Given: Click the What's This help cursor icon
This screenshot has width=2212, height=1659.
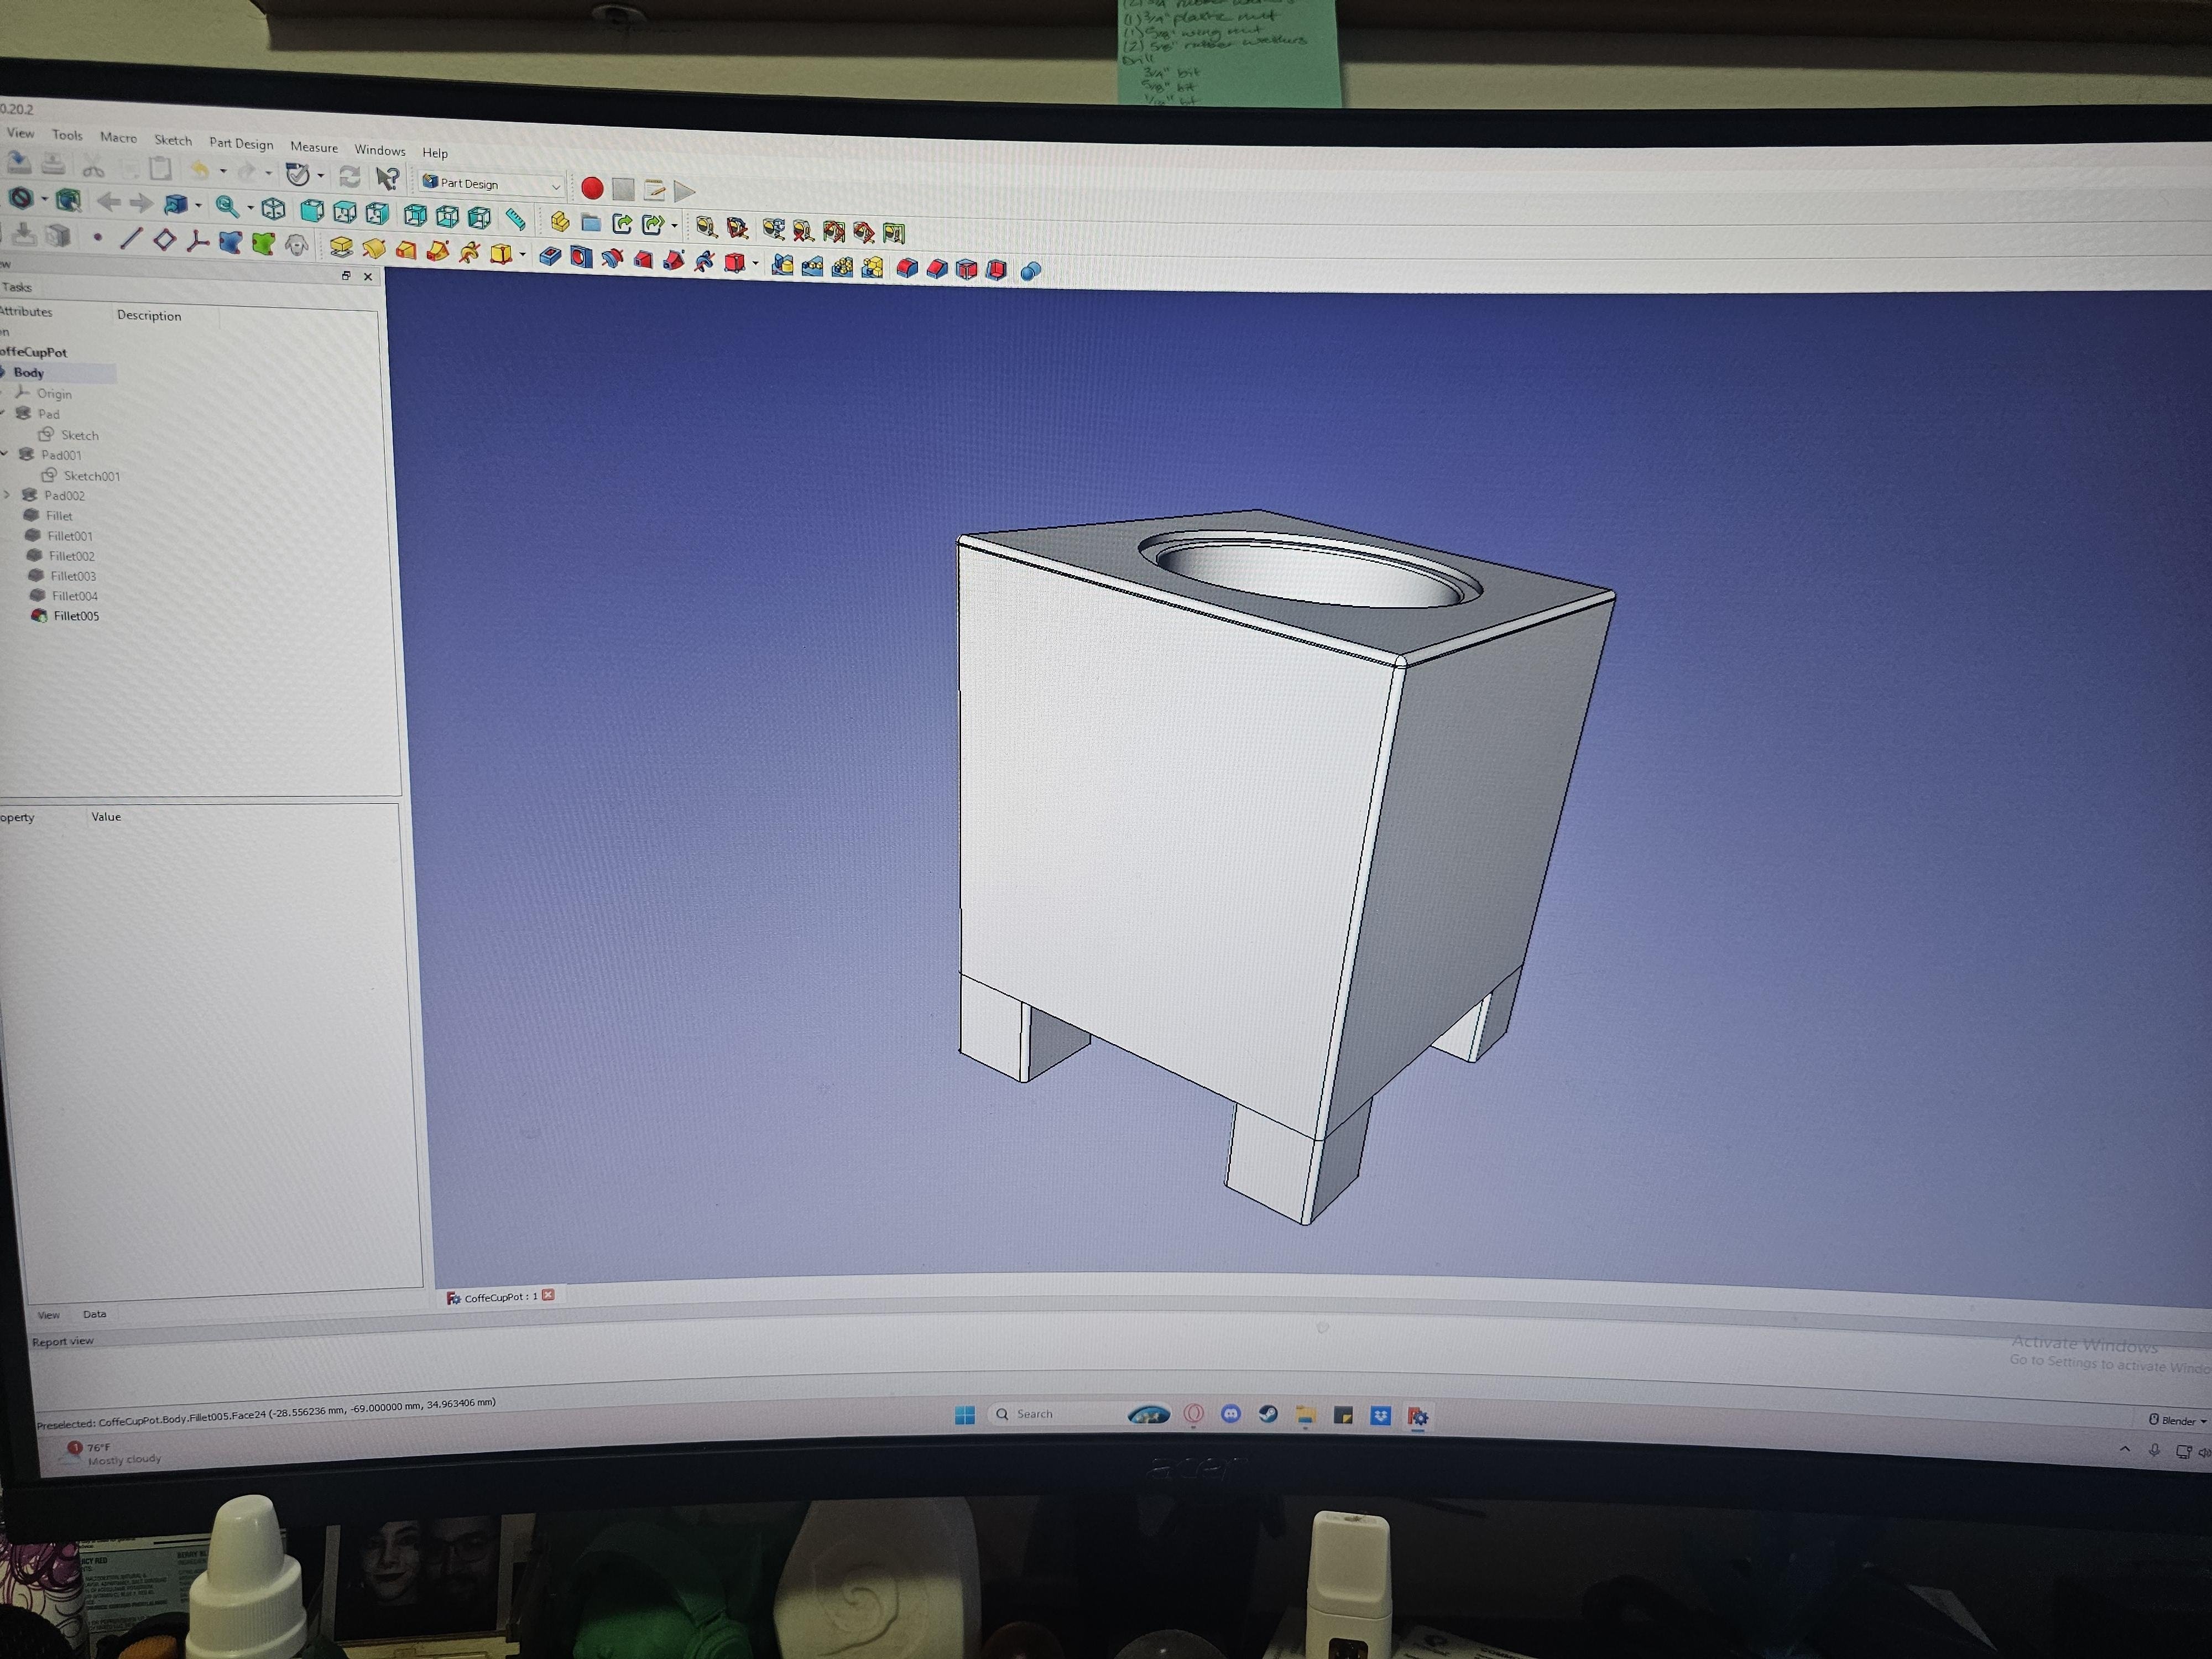Looking at the screenshot, I should point(387,178).
